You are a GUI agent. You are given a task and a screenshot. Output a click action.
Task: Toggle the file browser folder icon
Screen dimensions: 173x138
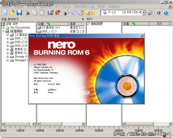95,12
